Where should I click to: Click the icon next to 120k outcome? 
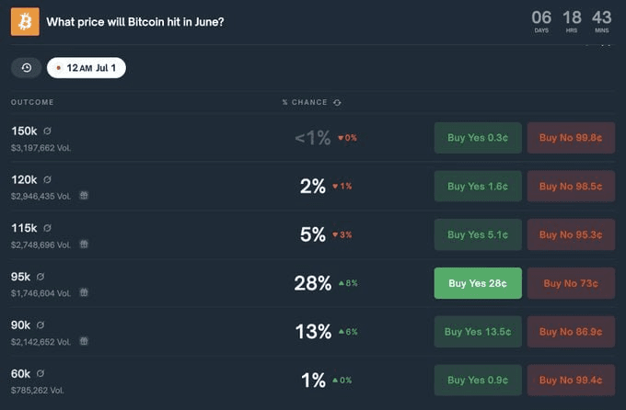(47, 179)
